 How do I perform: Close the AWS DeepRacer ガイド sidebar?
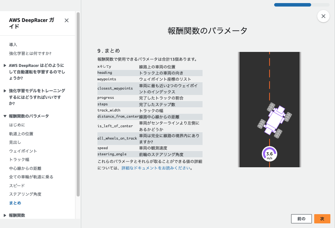[x=66, y=20]
